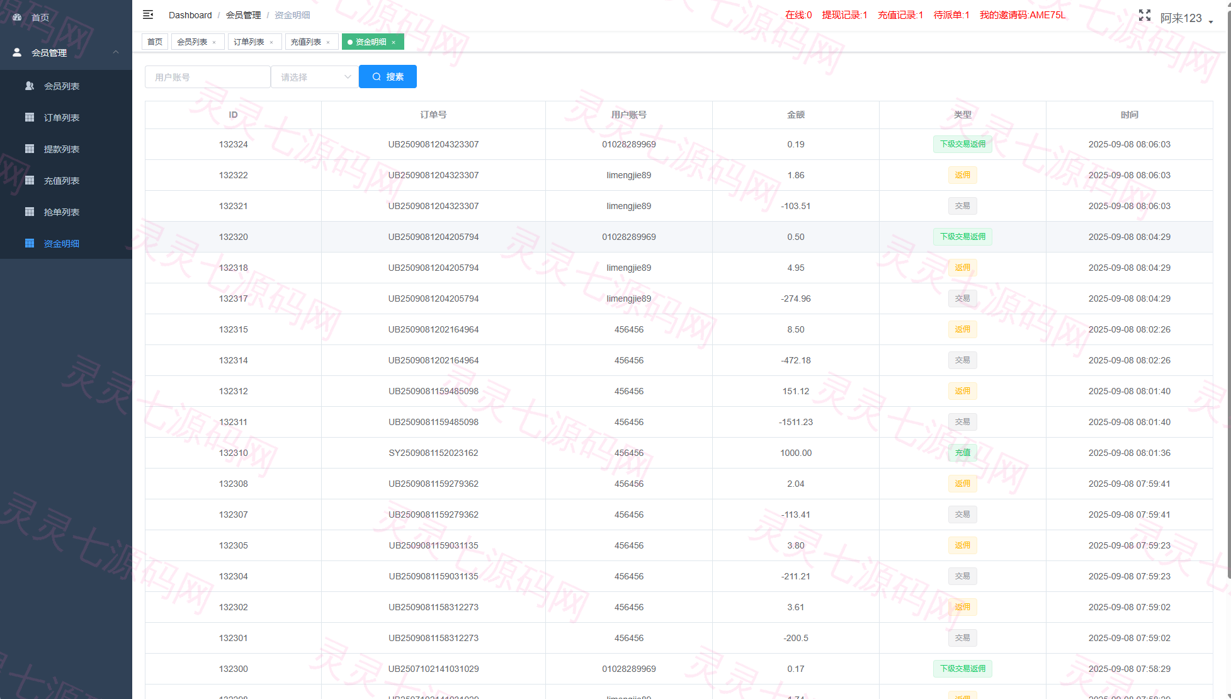This screenshot has width=1231, height=699.
Task: Open the 阿来123 user dropdown
Action: 1186,18
